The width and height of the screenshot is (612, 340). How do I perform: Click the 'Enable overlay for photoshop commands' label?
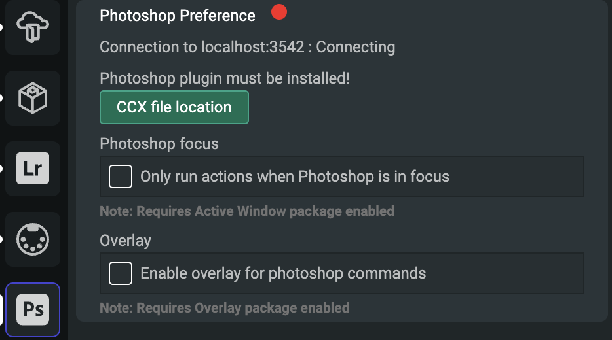coord(283,273)
